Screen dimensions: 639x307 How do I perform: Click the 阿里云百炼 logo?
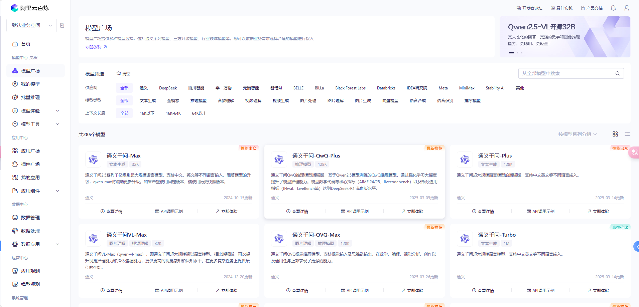pyautogui.click(x=30, y=8)
